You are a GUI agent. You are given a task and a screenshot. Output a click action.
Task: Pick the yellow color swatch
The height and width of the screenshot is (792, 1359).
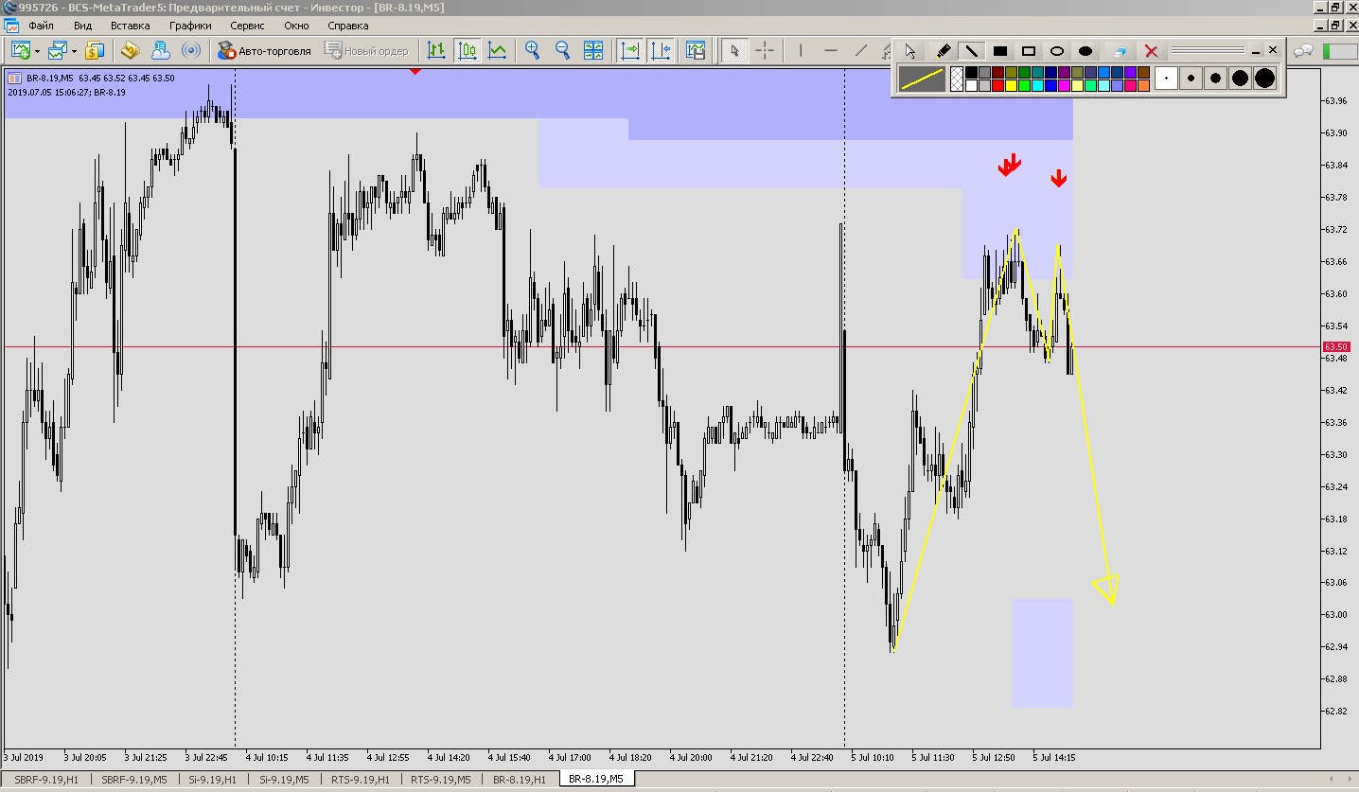pos(1012,85)
